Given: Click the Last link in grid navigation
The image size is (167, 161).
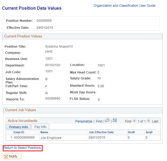Looking at the screenshot, I should tap(155, 121).
